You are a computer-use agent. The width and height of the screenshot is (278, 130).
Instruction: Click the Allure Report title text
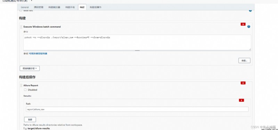click(31, 85)
